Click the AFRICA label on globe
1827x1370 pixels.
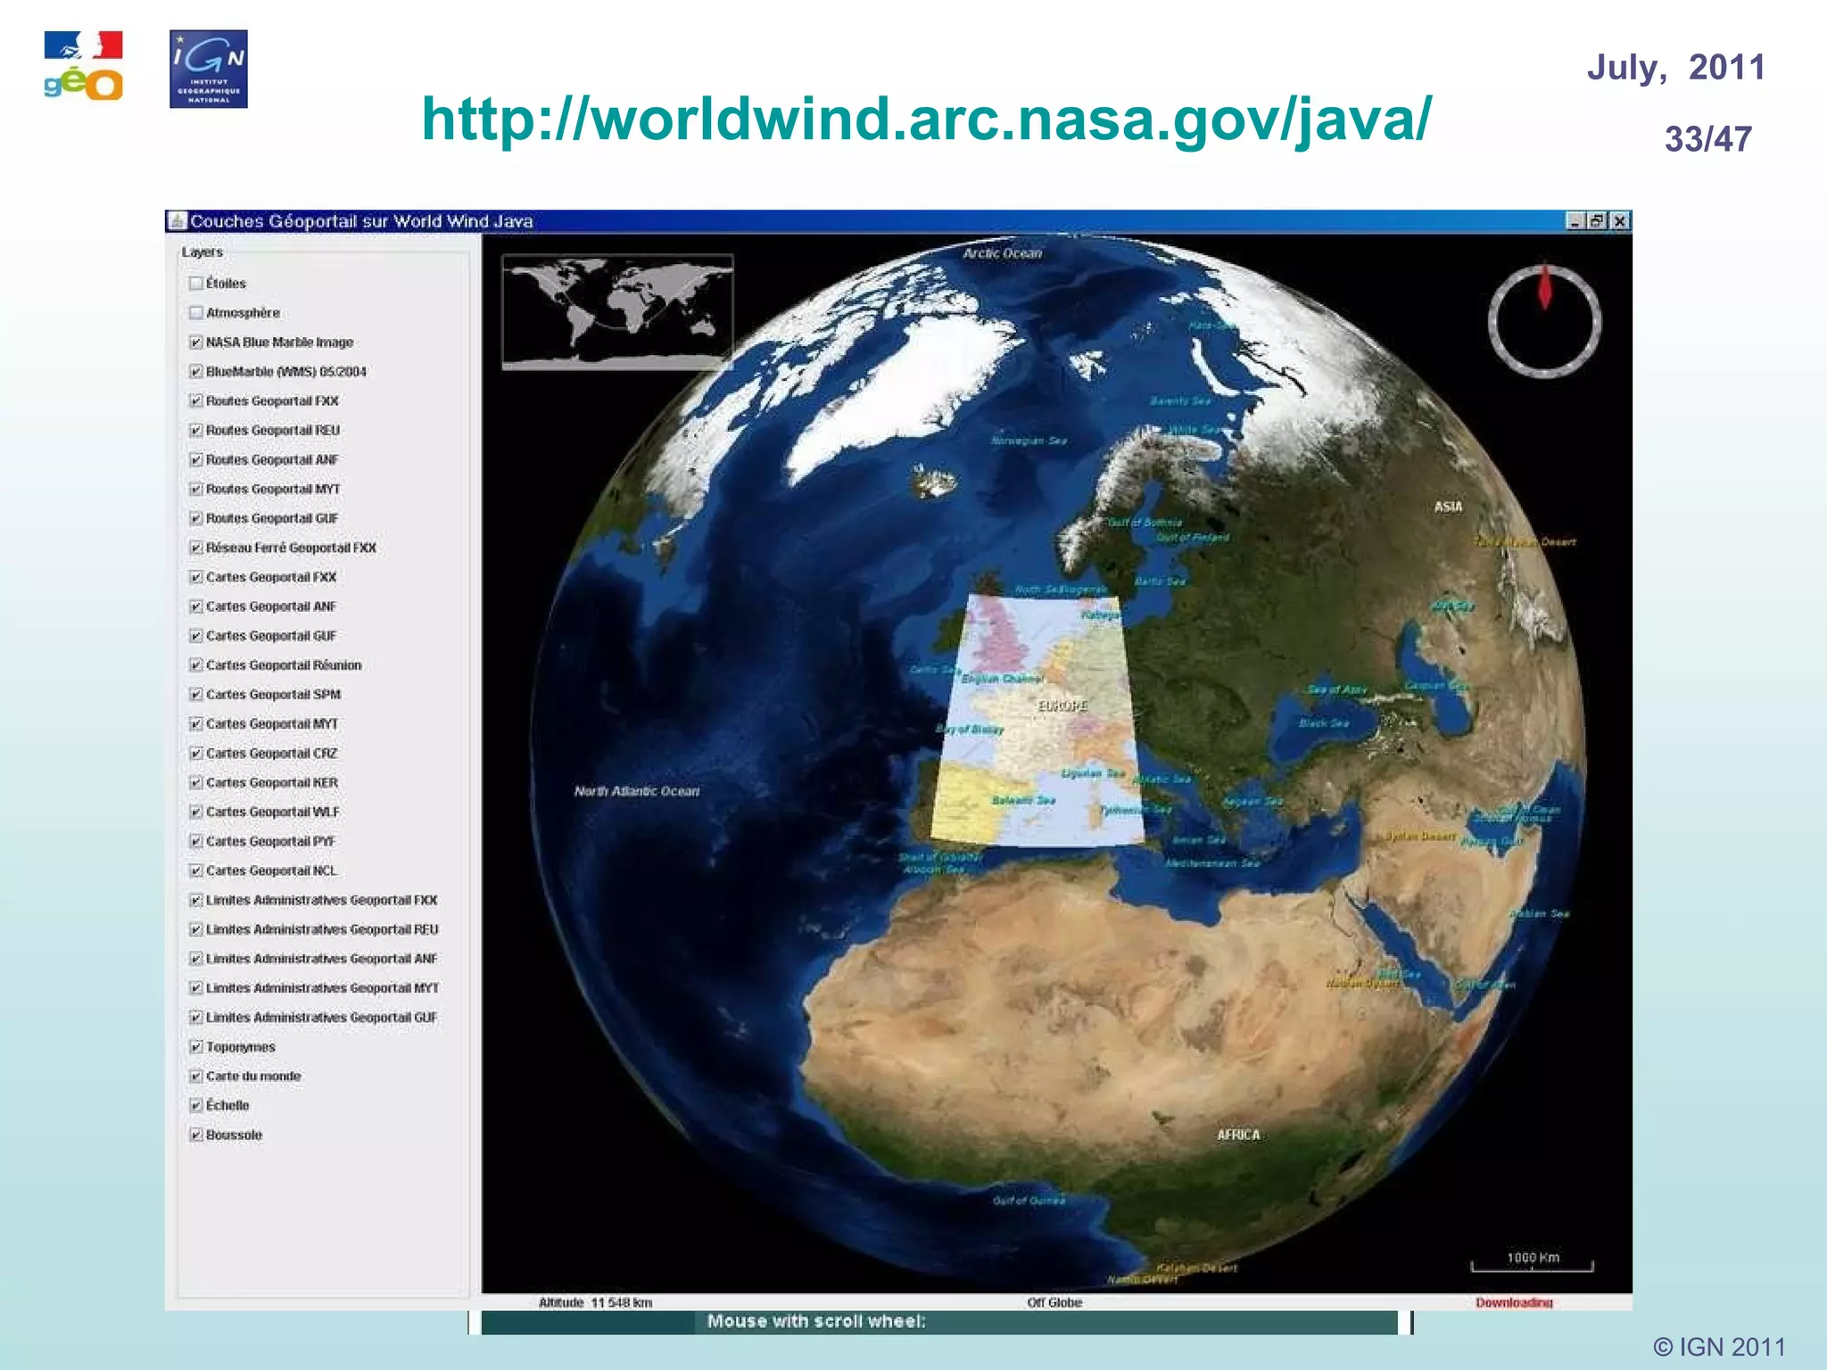pyautogui.click(x=1238, y=1135)
